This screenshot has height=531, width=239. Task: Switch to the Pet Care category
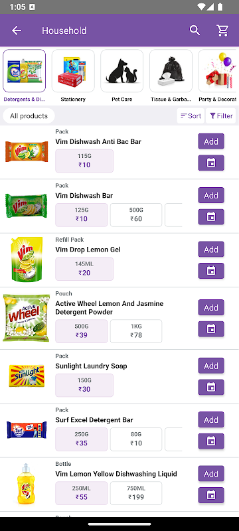click(x=122, y=76)
